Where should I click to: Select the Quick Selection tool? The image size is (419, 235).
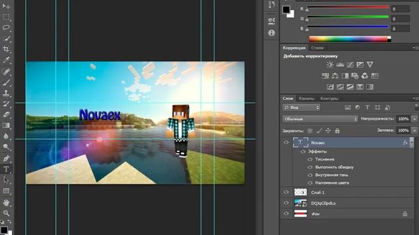(6, 39)
